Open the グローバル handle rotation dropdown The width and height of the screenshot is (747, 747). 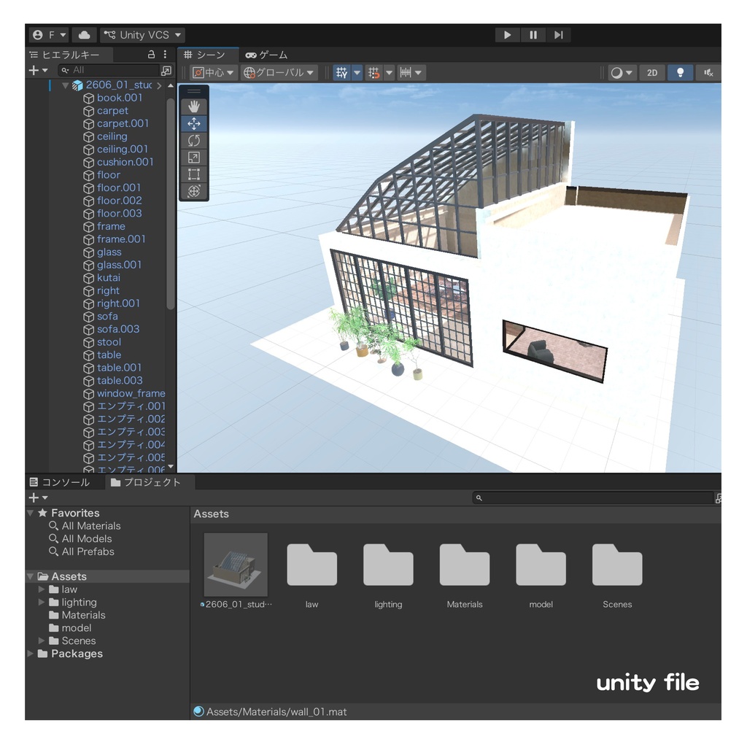tap(279, 72)
